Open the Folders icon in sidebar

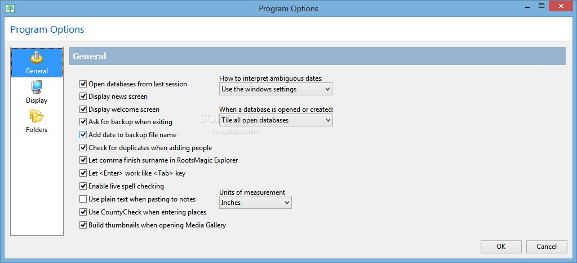click(37, 116)
